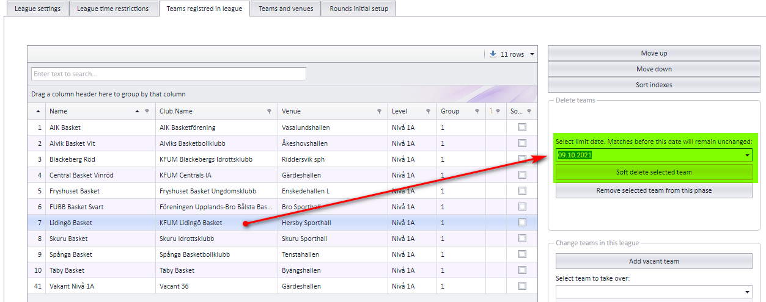Click Soft delete selected team button
This screenshot has width=766, height=302.
[x=654, y=172]
